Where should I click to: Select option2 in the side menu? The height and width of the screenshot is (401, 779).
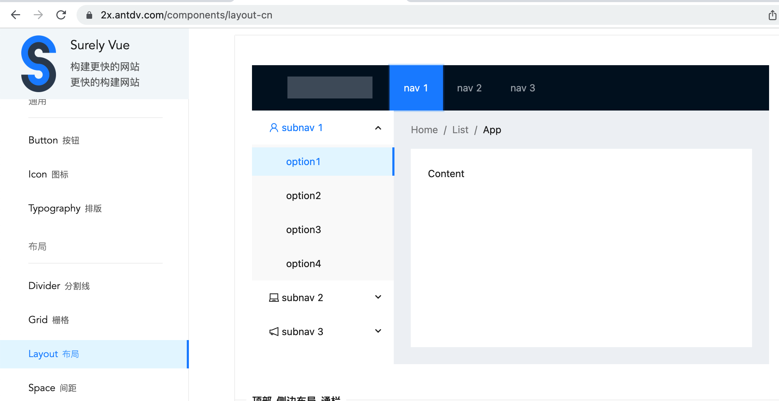pyautogui.click(x=323, y=196)
